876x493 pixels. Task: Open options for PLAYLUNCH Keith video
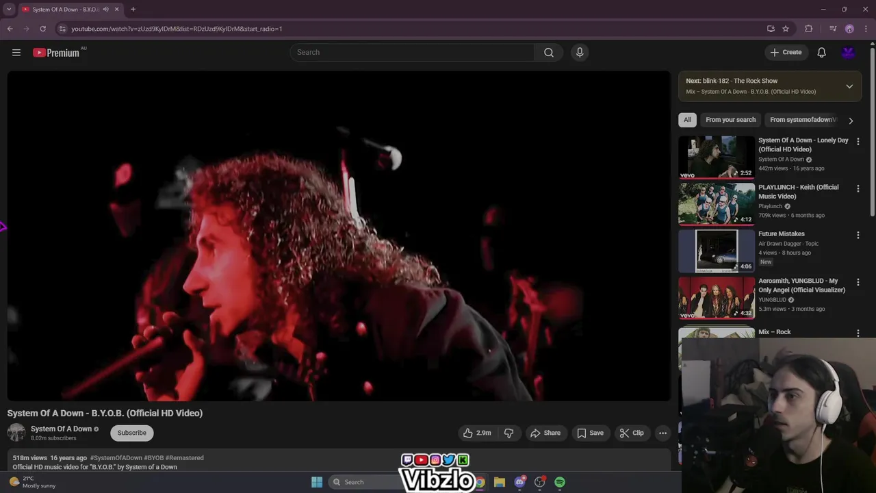[858, 188]
